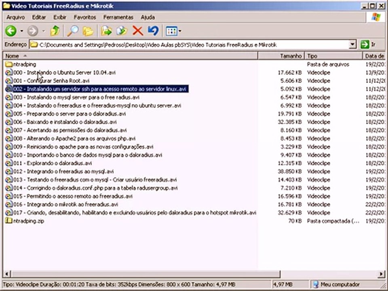Click the grayed Forward arrow button
This screenshot has width=388, height=291.
point(32,31)
